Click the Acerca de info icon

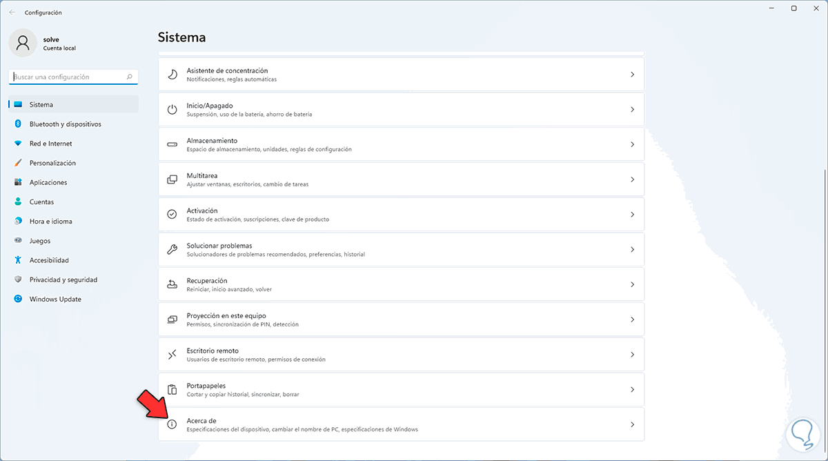(x=172, y=424)
